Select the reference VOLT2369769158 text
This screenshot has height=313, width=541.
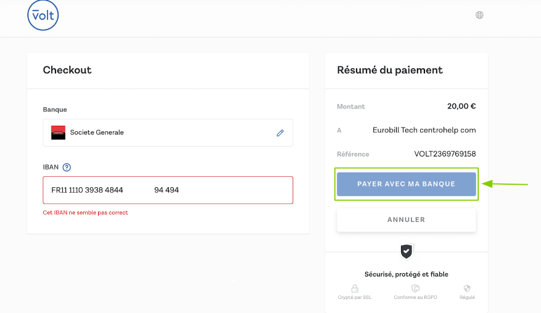pyautogui.click(x=445, y=154)
